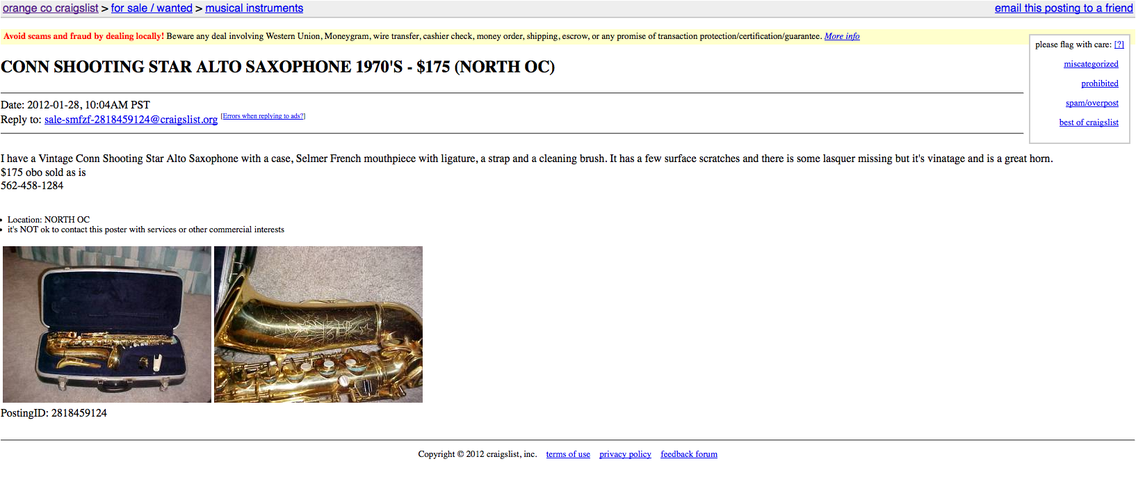1136x482 pixels.
Task: Open the terms of use link
Action: (568, 454)
